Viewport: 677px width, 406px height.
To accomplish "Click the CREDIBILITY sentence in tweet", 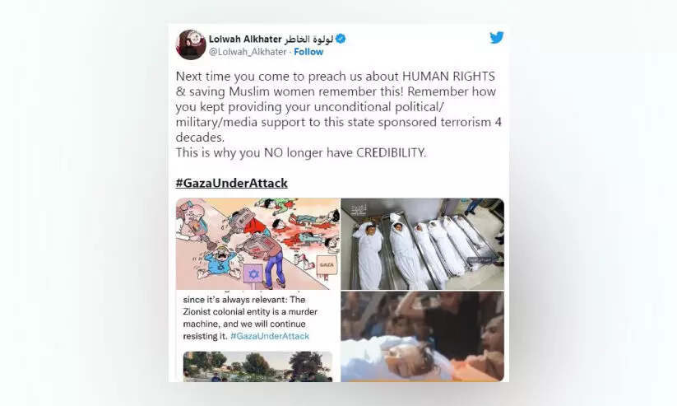I will click(x=301, y=152).
